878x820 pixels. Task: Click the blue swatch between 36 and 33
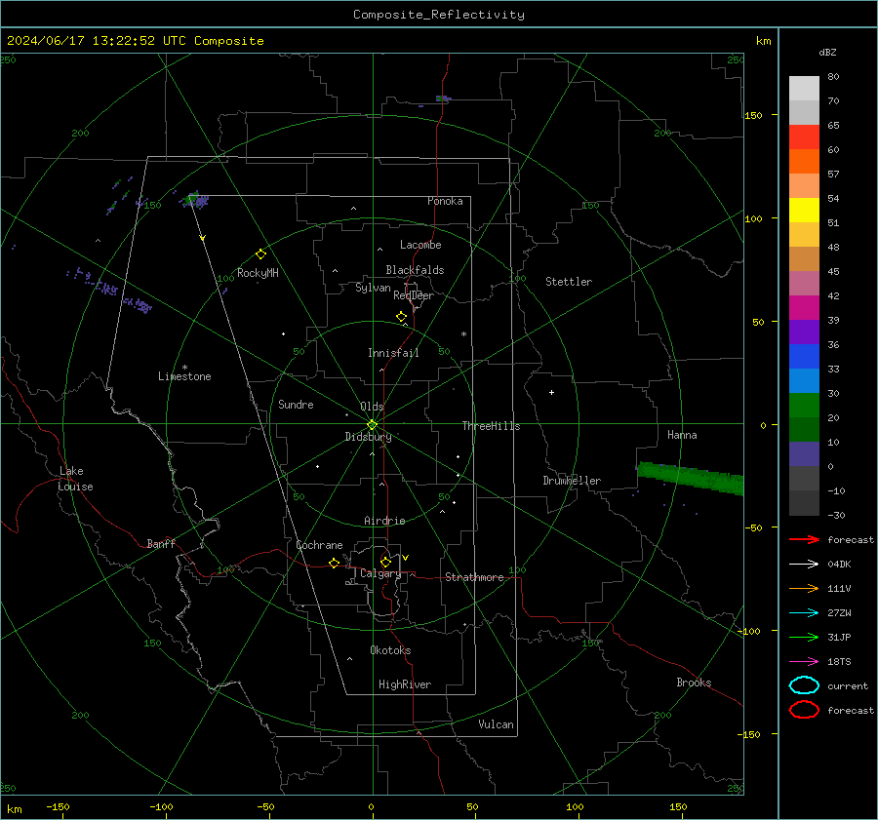tap(804, 357)
